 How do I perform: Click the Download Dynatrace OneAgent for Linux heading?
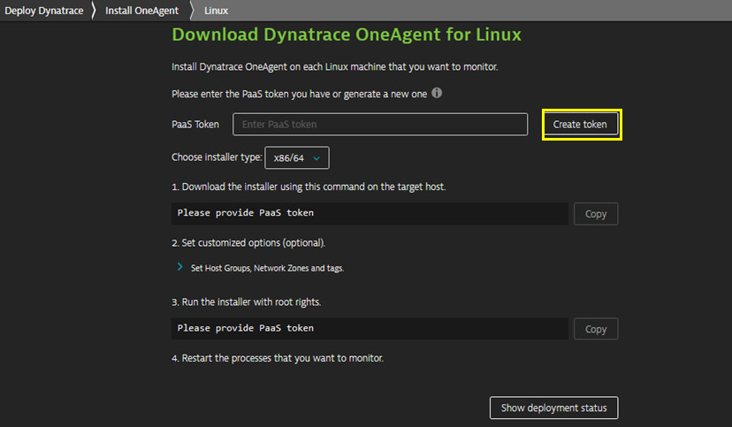347,34
